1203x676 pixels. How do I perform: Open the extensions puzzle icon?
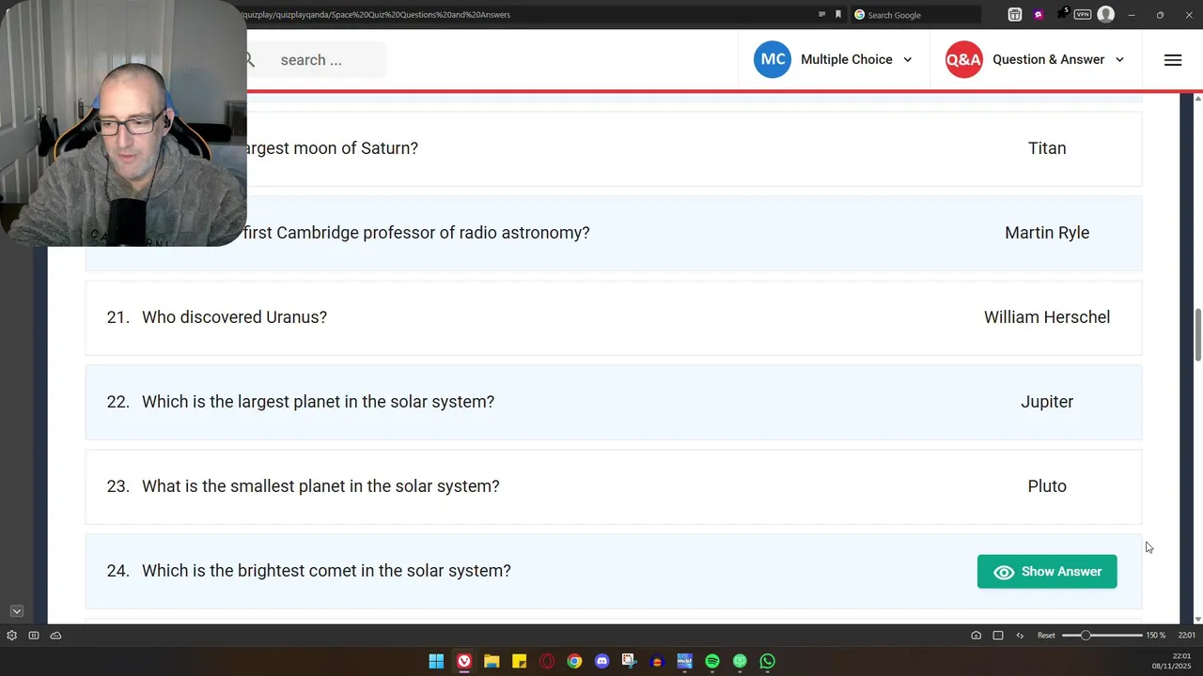(x=1061, y=14)
